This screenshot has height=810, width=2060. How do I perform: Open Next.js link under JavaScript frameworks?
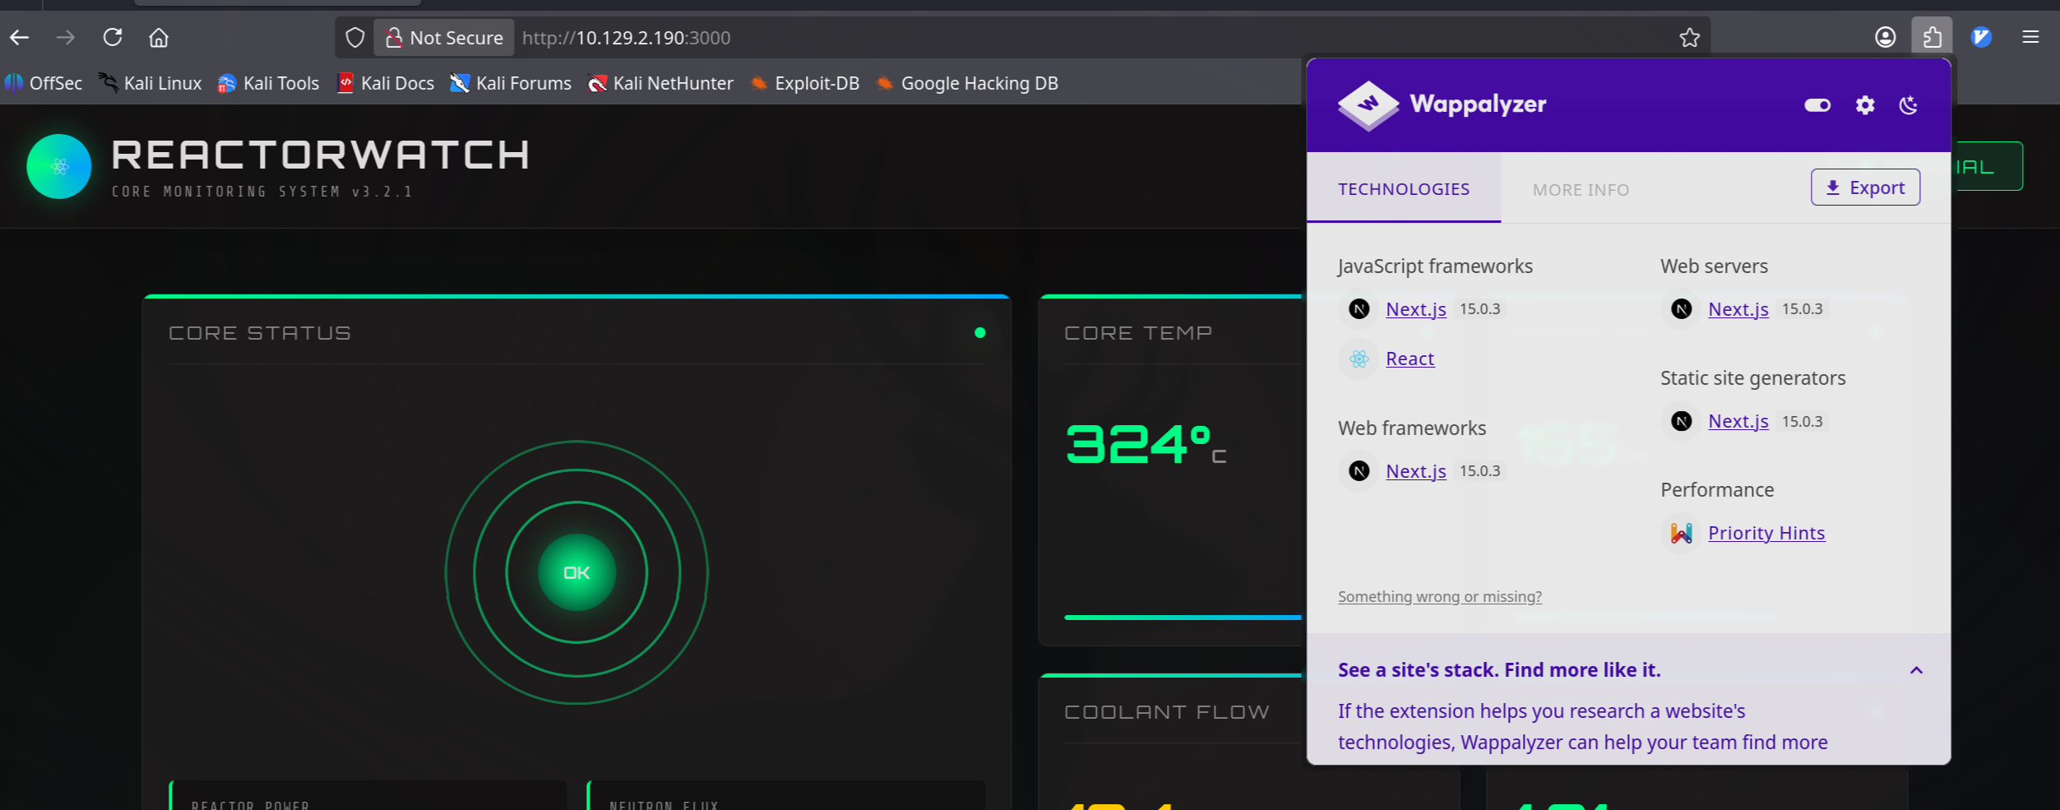click(1416, 309)
